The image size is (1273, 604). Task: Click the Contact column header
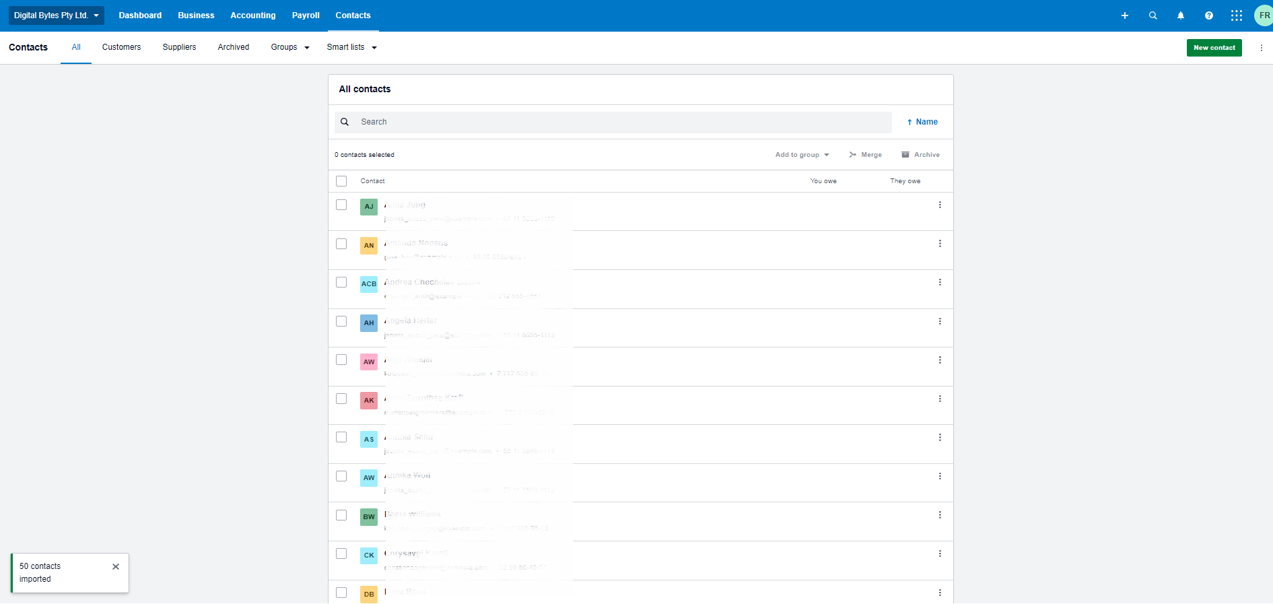(x=372, y=181)
